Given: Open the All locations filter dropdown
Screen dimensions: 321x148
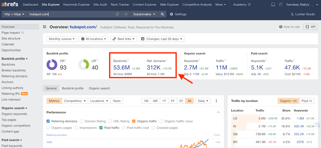Looking at the screenshot, I should tap(93, 39).
